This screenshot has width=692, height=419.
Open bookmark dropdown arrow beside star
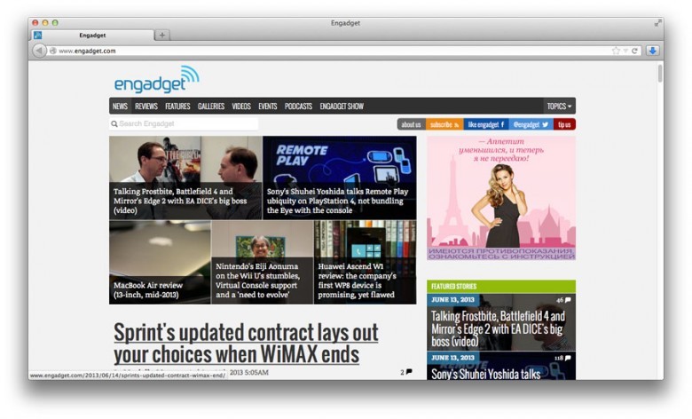coord(625,51)
